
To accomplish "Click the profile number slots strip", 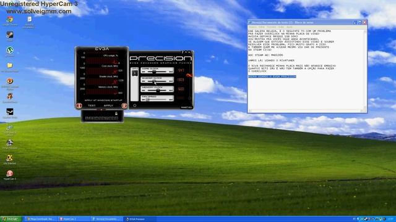I will point(101,118).
